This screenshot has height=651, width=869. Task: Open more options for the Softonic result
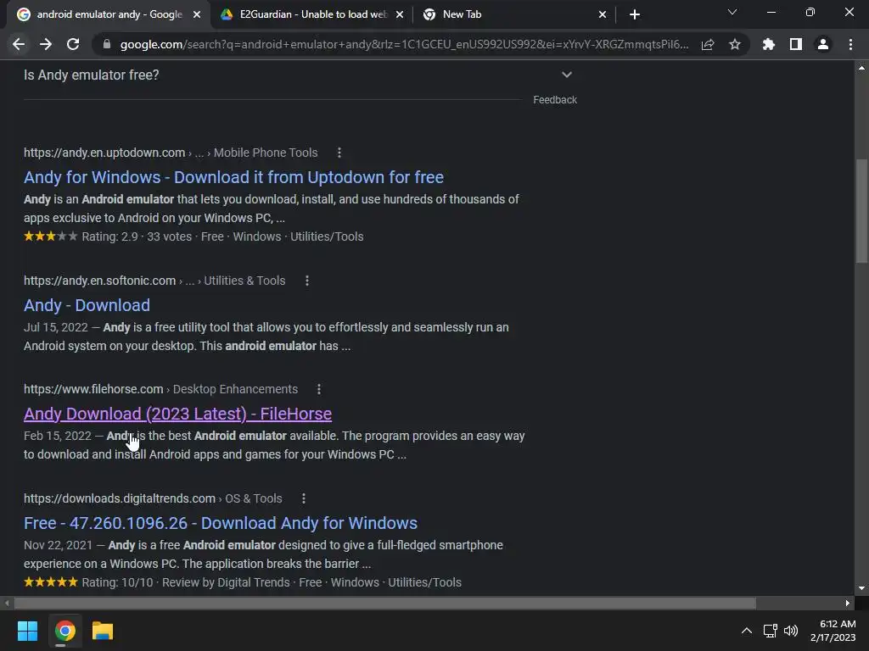[x=307, y=281]
